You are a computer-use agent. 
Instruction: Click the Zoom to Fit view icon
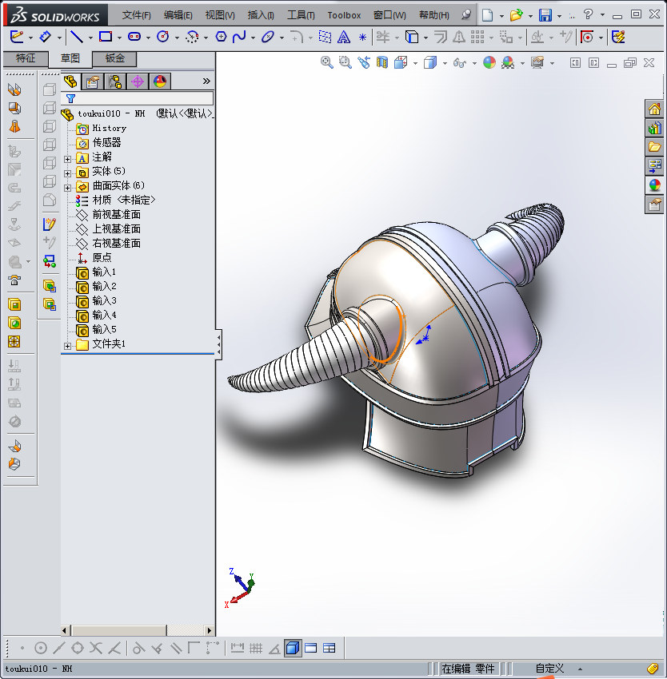(x=327, y=62)
